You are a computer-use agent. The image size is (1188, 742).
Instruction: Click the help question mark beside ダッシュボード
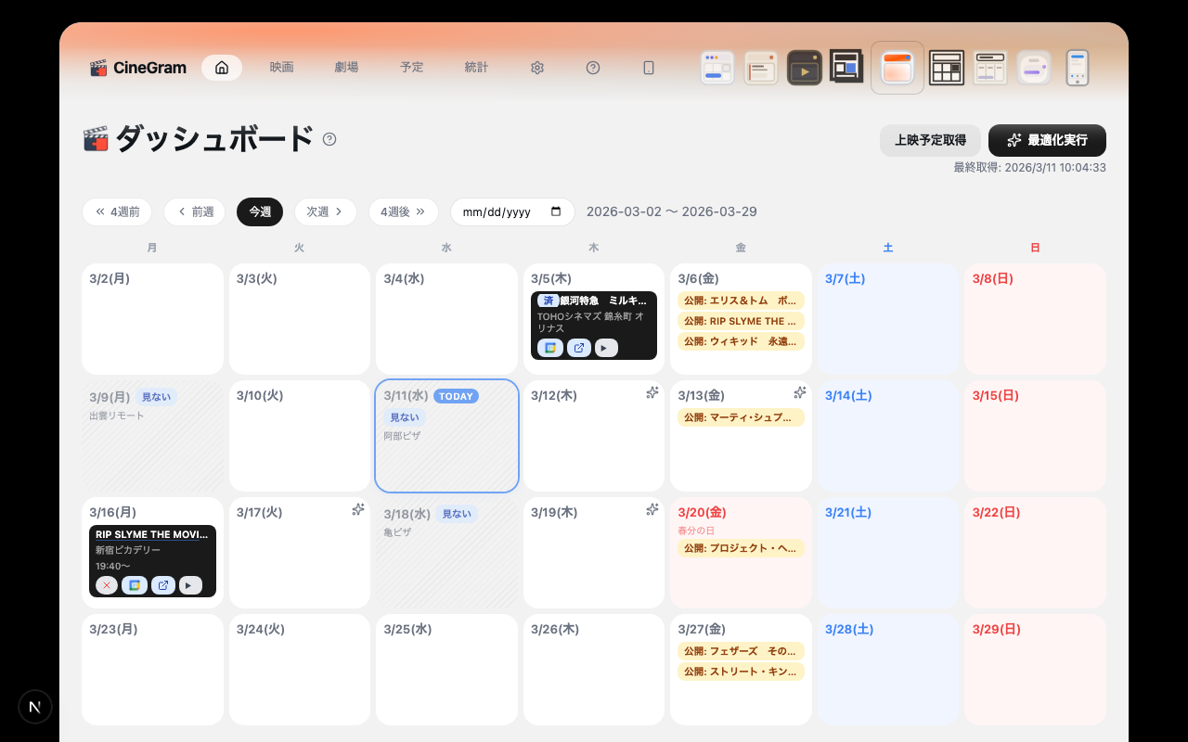[329, 139]
